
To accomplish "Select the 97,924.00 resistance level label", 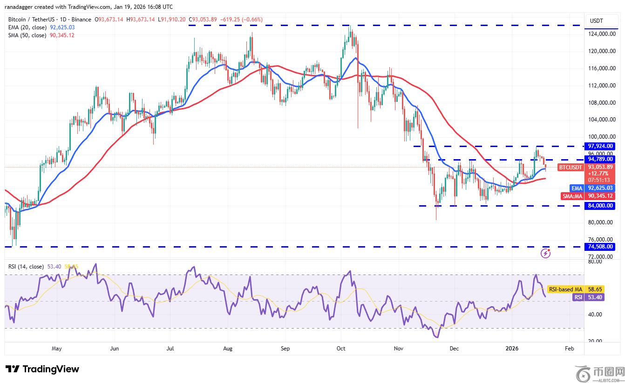I will click(601, 146).
